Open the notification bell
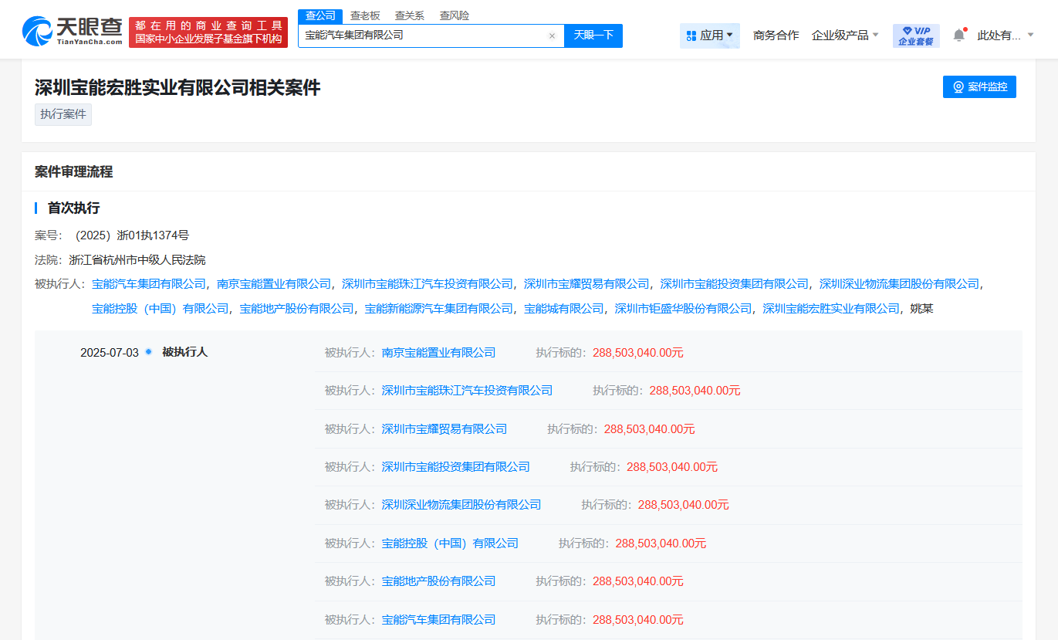Image resolution: width=1058 pixels, height=640 pixels. [x=958, y=35]
